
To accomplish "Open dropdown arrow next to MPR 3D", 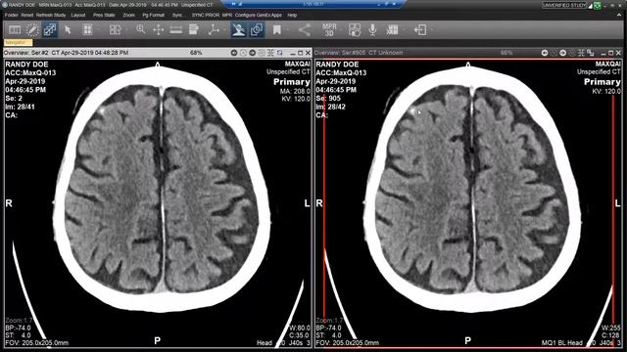I will (x=340, y=30).
